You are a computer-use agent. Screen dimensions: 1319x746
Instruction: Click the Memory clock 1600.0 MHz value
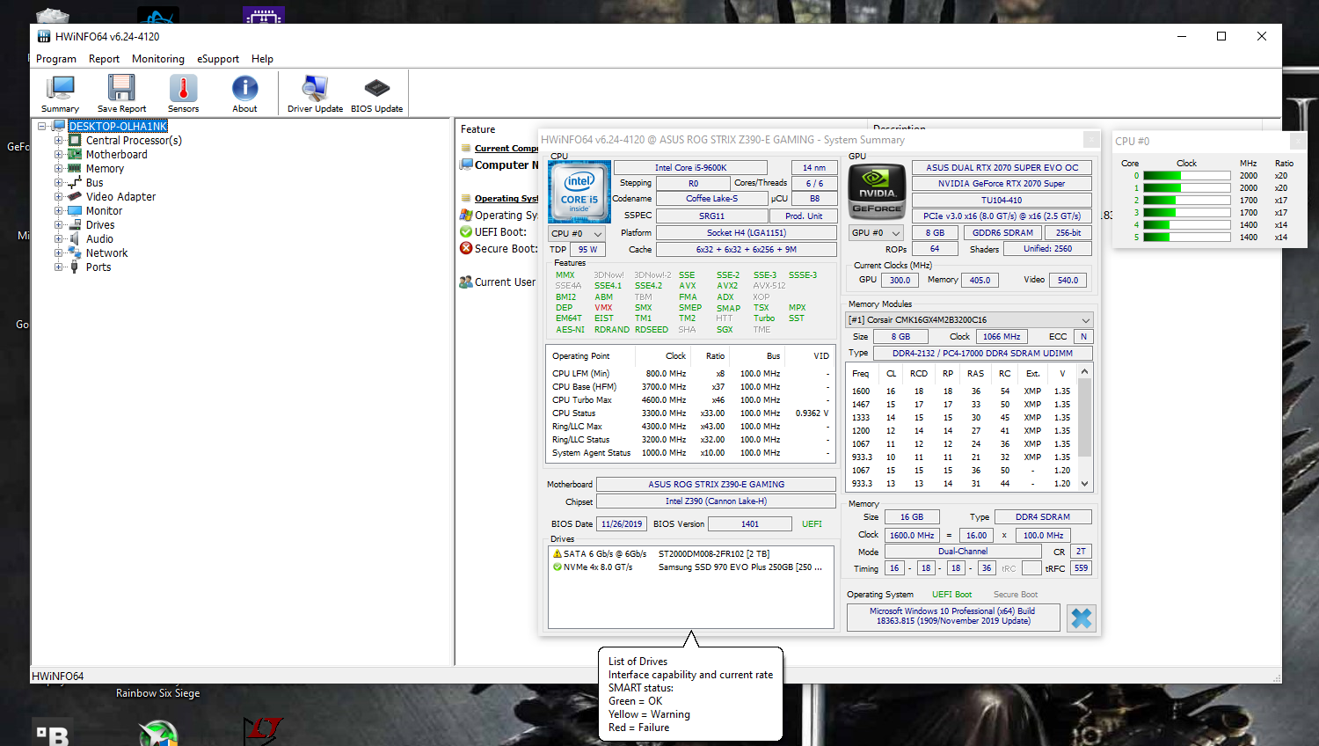(912, 535)
